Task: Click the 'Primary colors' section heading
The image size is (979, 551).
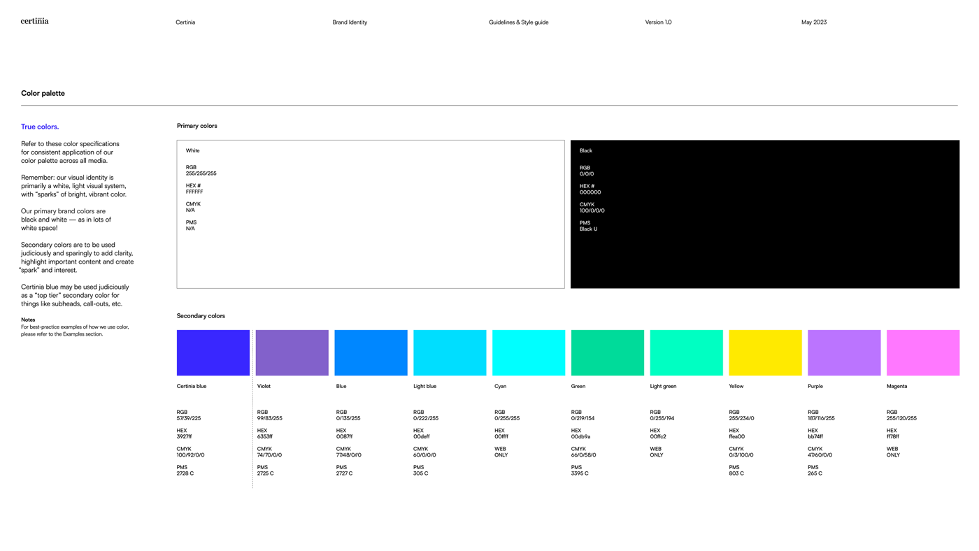Action: pyautogui.click(x=196, y=126)
